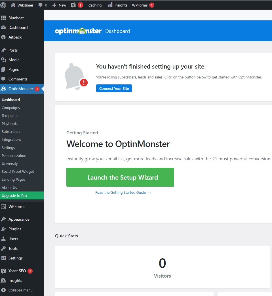Click the Yoast red notification badge in admin bar
The image size is (272, 296).
[x=81, y=5]
